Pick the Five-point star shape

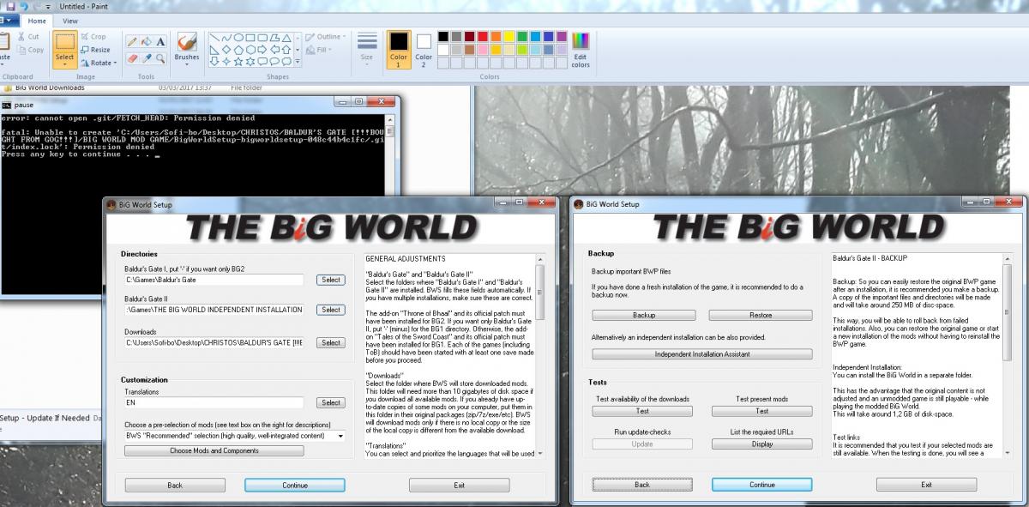(238, 62)
